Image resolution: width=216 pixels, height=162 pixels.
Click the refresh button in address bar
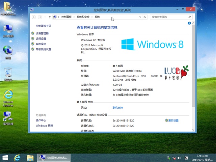145,17
